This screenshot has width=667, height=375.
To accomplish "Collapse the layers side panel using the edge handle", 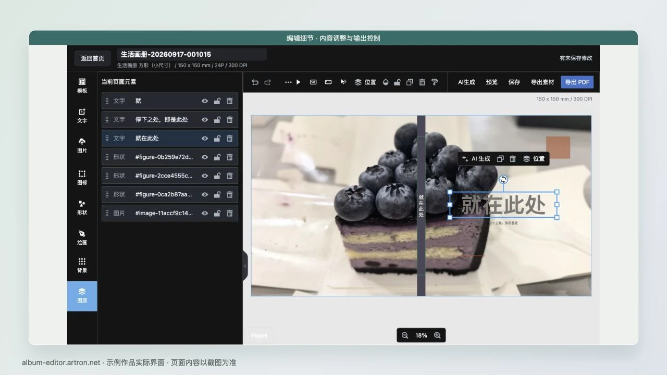I will (245, 266).
